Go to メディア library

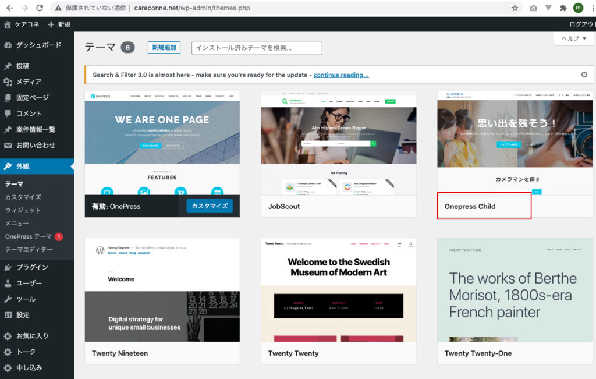point(28,82)
